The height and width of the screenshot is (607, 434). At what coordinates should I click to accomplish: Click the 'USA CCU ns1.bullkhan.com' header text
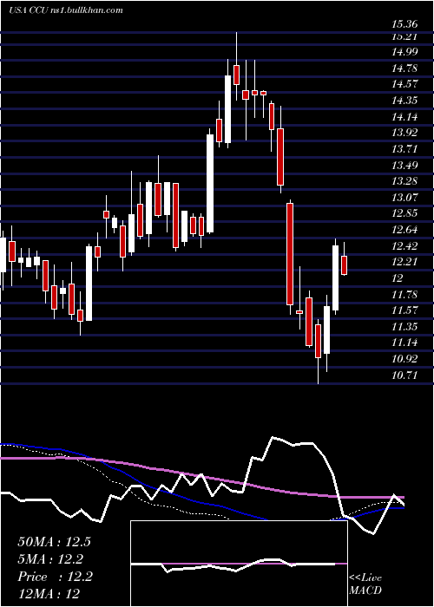click(65, 10)
